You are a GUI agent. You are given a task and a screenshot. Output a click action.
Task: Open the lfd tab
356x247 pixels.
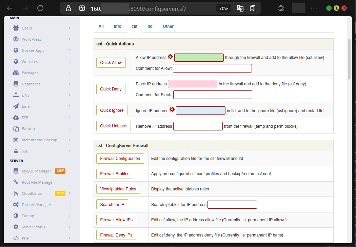pyautogui.click(x=150, y=26)
